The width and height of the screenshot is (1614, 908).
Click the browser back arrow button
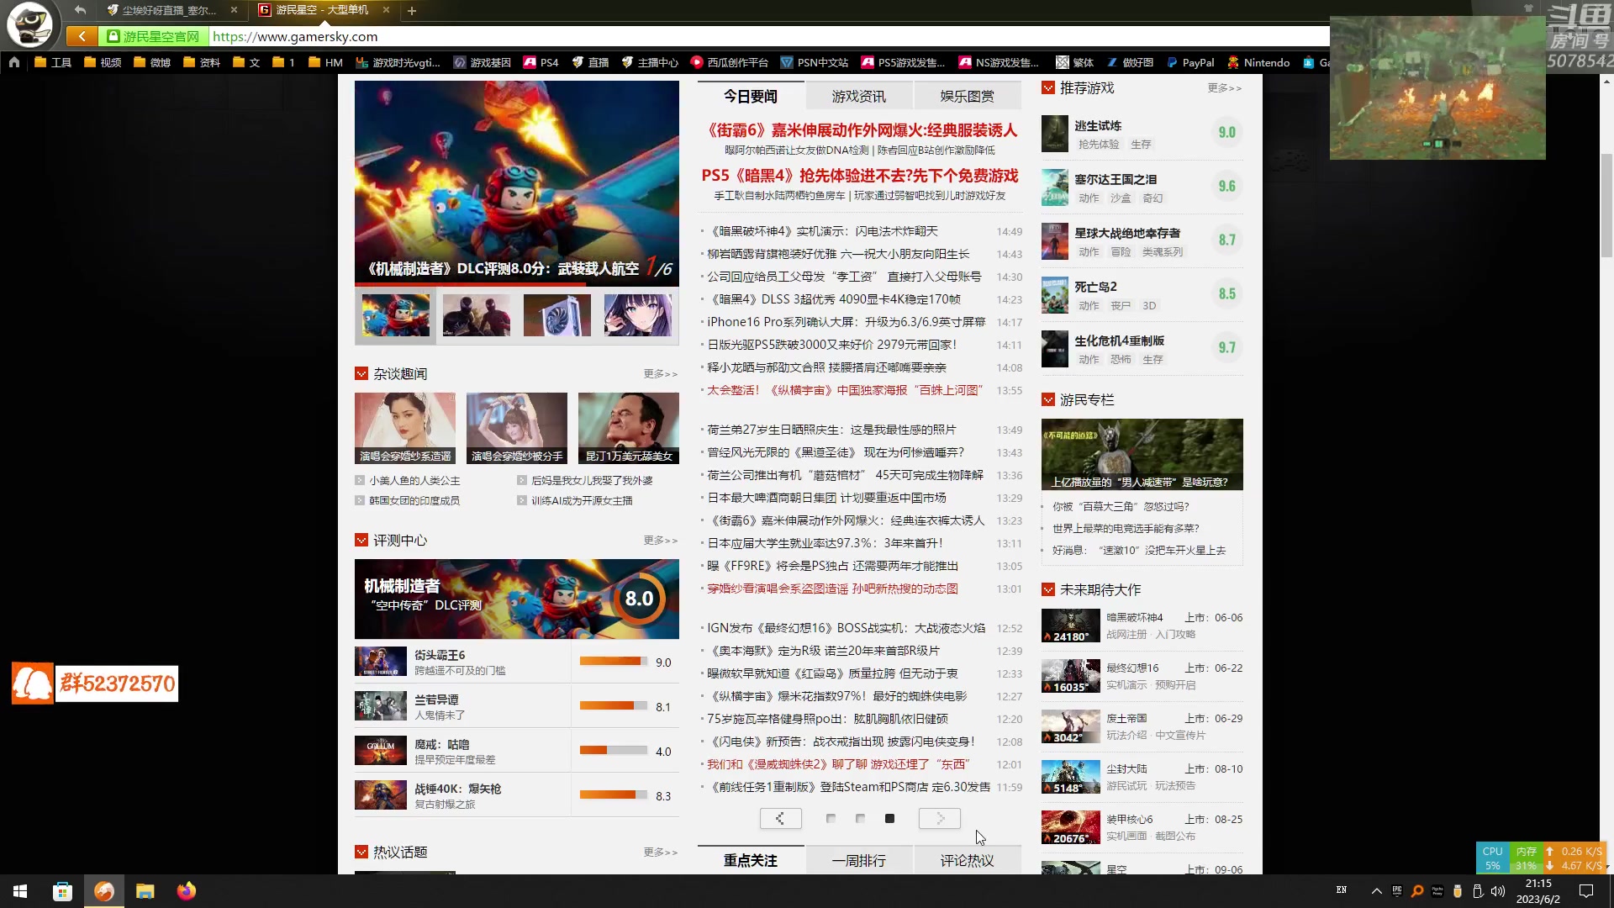[82, 36]
